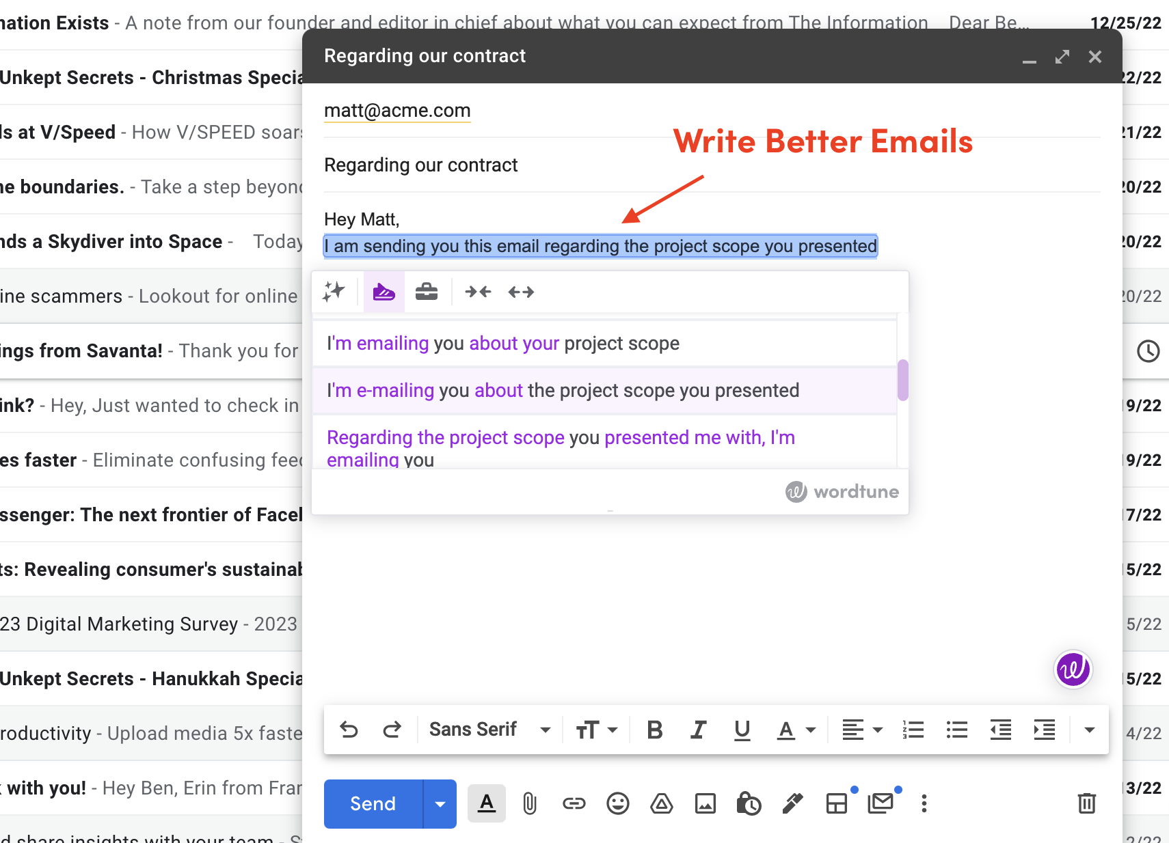Open the circular Wordtune floating button
This screenshot has width=1169, height=843.
[x=1073, y=670]
